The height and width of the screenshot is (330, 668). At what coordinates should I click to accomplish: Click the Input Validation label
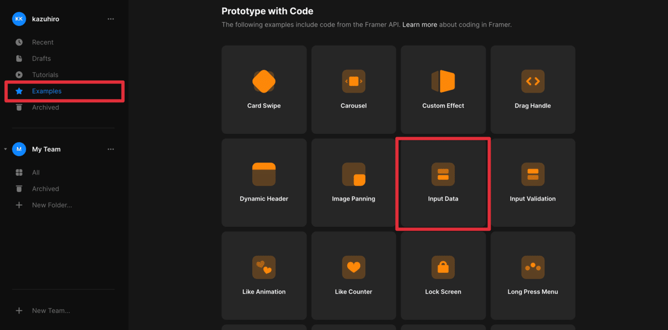[533, 199]
